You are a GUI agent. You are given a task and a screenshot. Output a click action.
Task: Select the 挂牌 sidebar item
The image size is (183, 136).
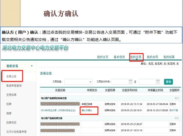point(9,104)
